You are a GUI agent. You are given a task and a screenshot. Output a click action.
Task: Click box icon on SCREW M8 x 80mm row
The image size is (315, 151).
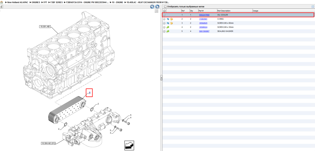pyautogui.click(x=171, y=23)
